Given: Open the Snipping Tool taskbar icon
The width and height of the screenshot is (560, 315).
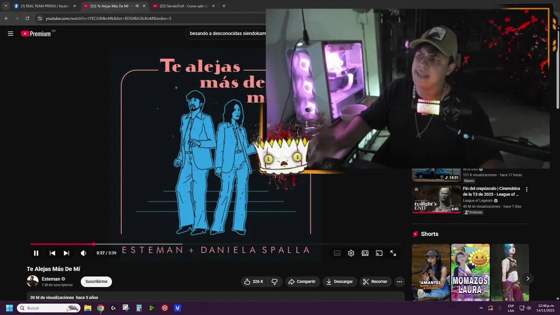Looking at the screenshot, I should (126, 308).
